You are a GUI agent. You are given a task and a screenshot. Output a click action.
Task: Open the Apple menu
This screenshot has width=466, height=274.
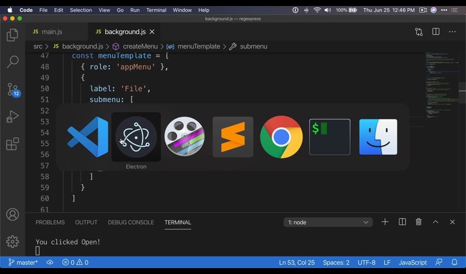10,10
